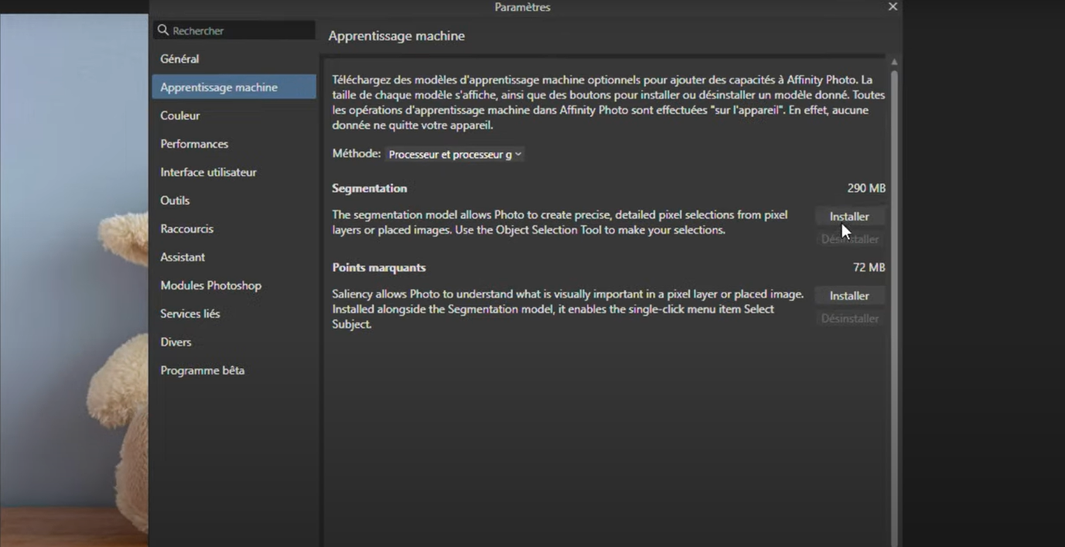Click the vertical scrollbar of settings panel
1065x547 pixels.
894,293
